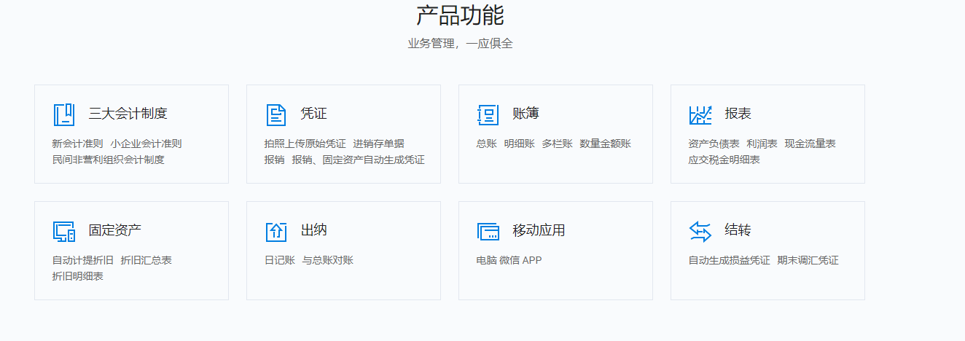The image size is (965, 341).
Task: Select the 报表 card title
Action: (x=738, y=114)
